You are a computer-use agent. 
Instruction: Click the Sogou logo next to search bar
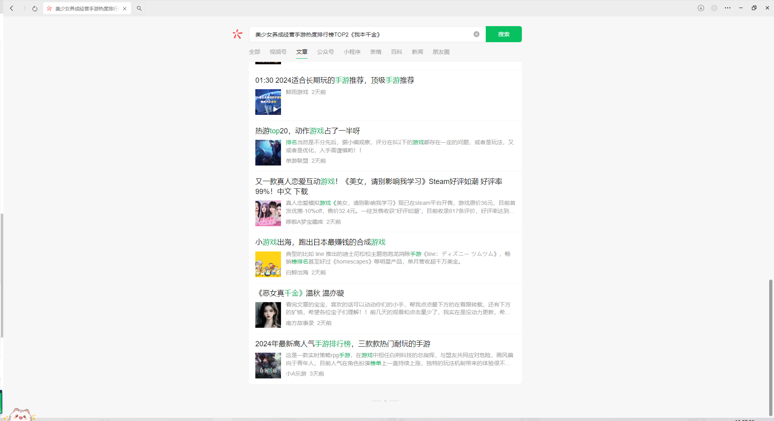[237, 34]
